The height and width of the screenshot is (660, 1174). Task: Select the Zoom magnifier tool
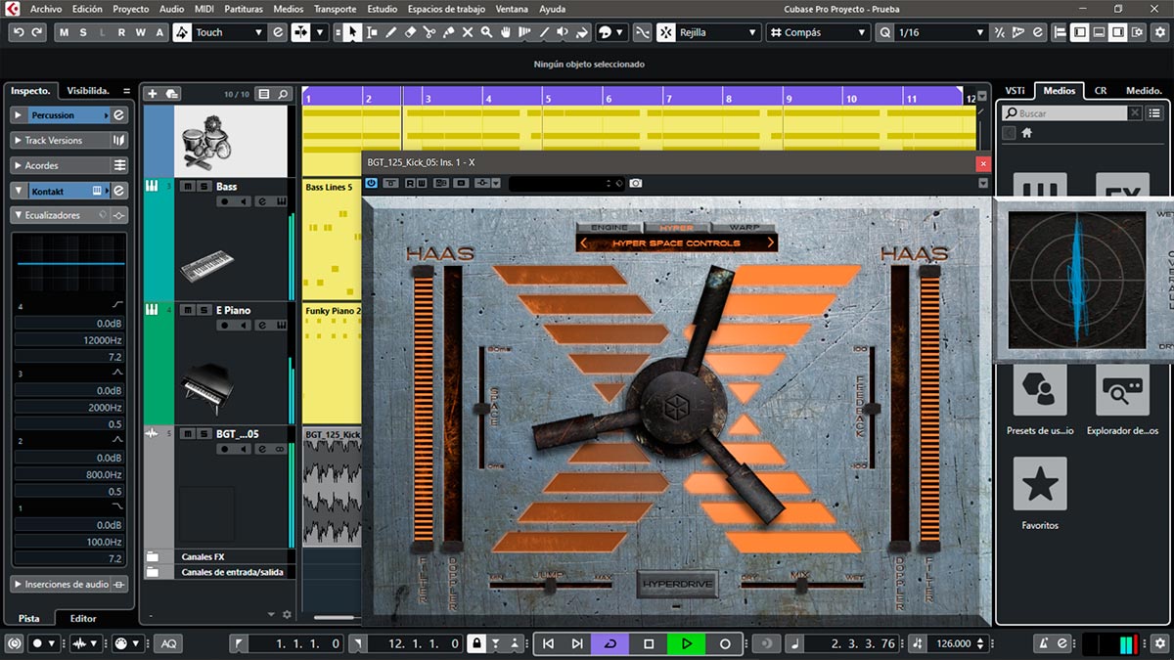point(487,32)
